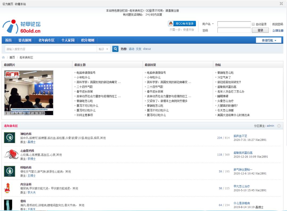This screenshot has height=211, width=287.
Task: Collapse the 老年病专区 section with round toggle
Action: (x=279, y=126)
